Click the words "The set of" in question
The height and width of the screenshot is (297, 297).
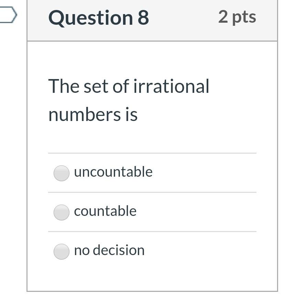(x=89, y=86)
